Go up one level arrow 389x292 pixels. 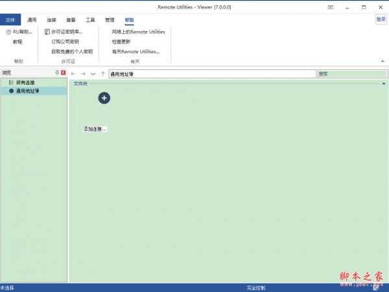pos(103,74)
